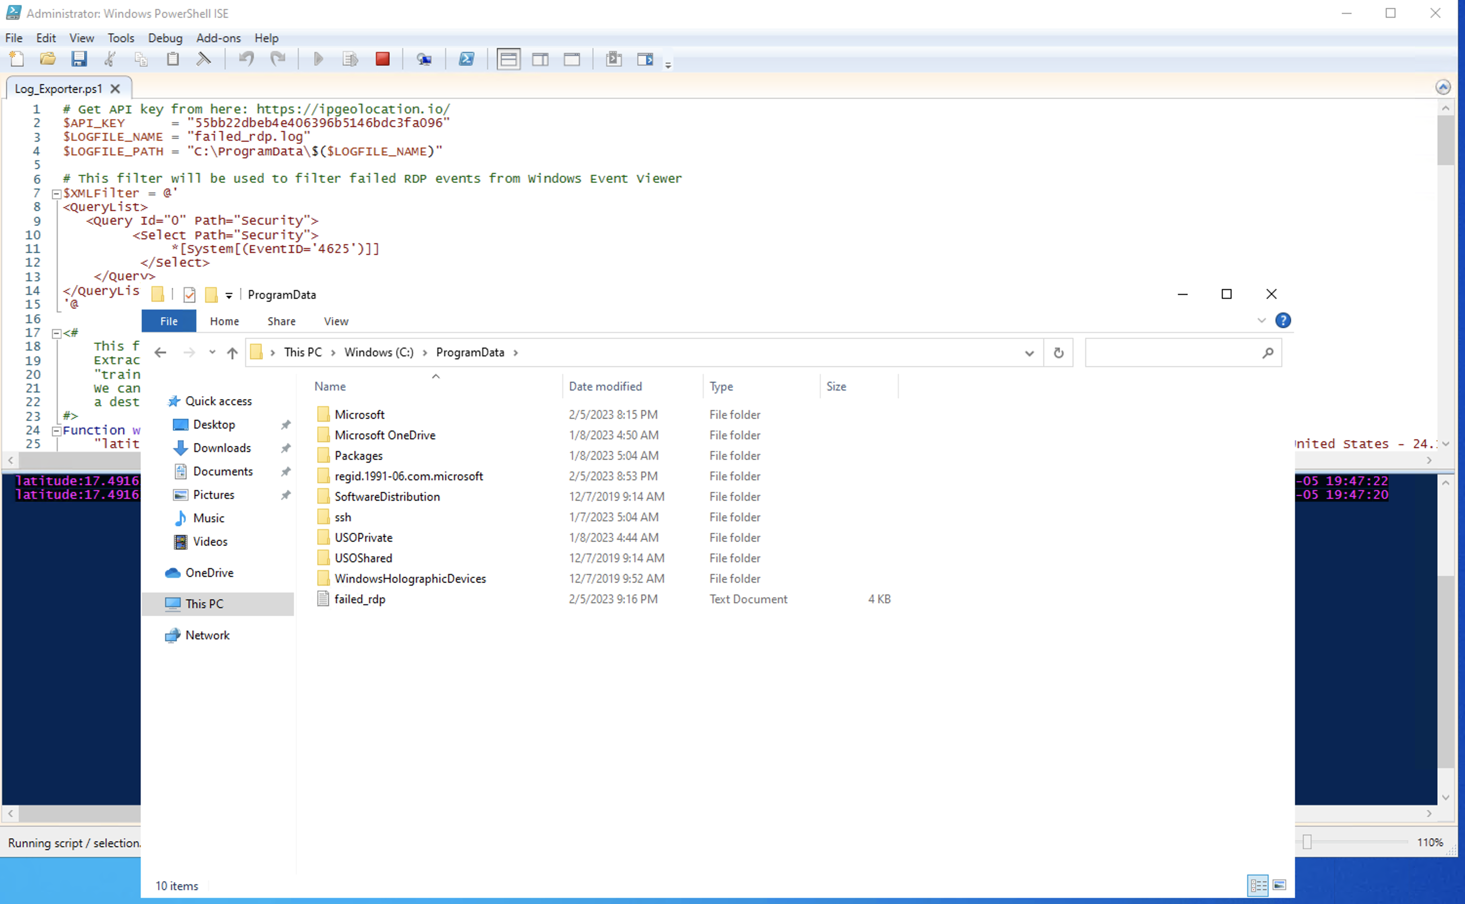The height and width of the screenshot is (904, 1465).
Task: Show the script pane on the right
Action: click(x=540, y=59)
